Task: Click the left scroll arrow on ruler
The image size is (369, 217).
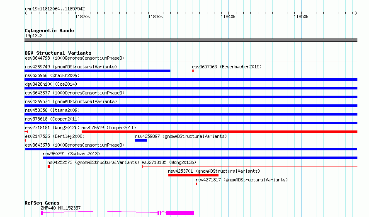Action: click(x=26, y=13)
